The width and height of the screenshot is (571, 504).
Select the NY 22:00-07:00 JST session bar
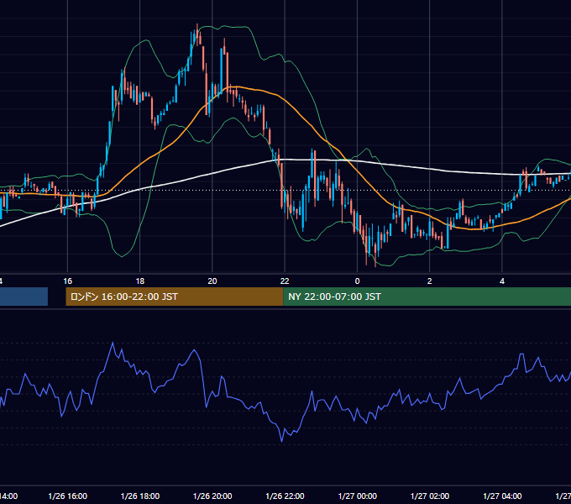(427, 297)
